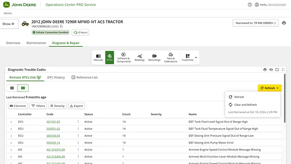291x164 pixels.
Task: Click the printer icon beside Narrowed to
Action: [x=284, y=23]
